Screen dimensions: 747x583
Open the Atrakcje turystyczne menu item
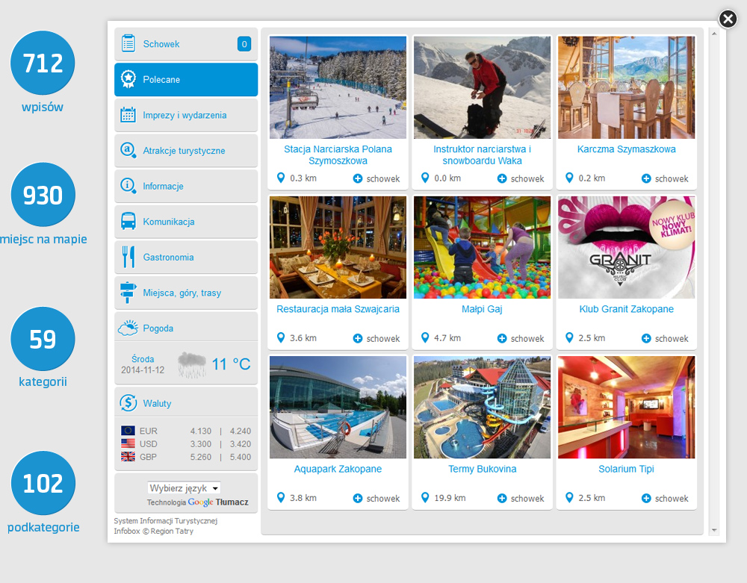(x=186, y=151)
